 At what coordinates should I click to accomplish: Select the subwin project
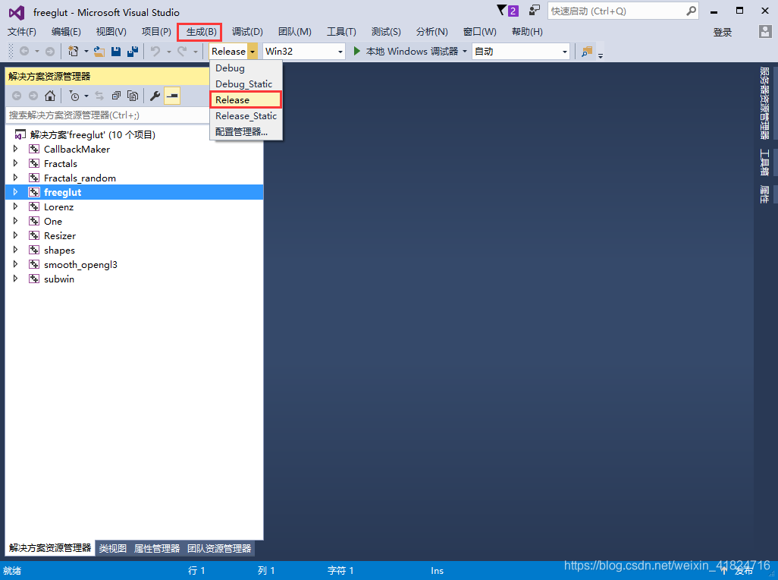59,279
